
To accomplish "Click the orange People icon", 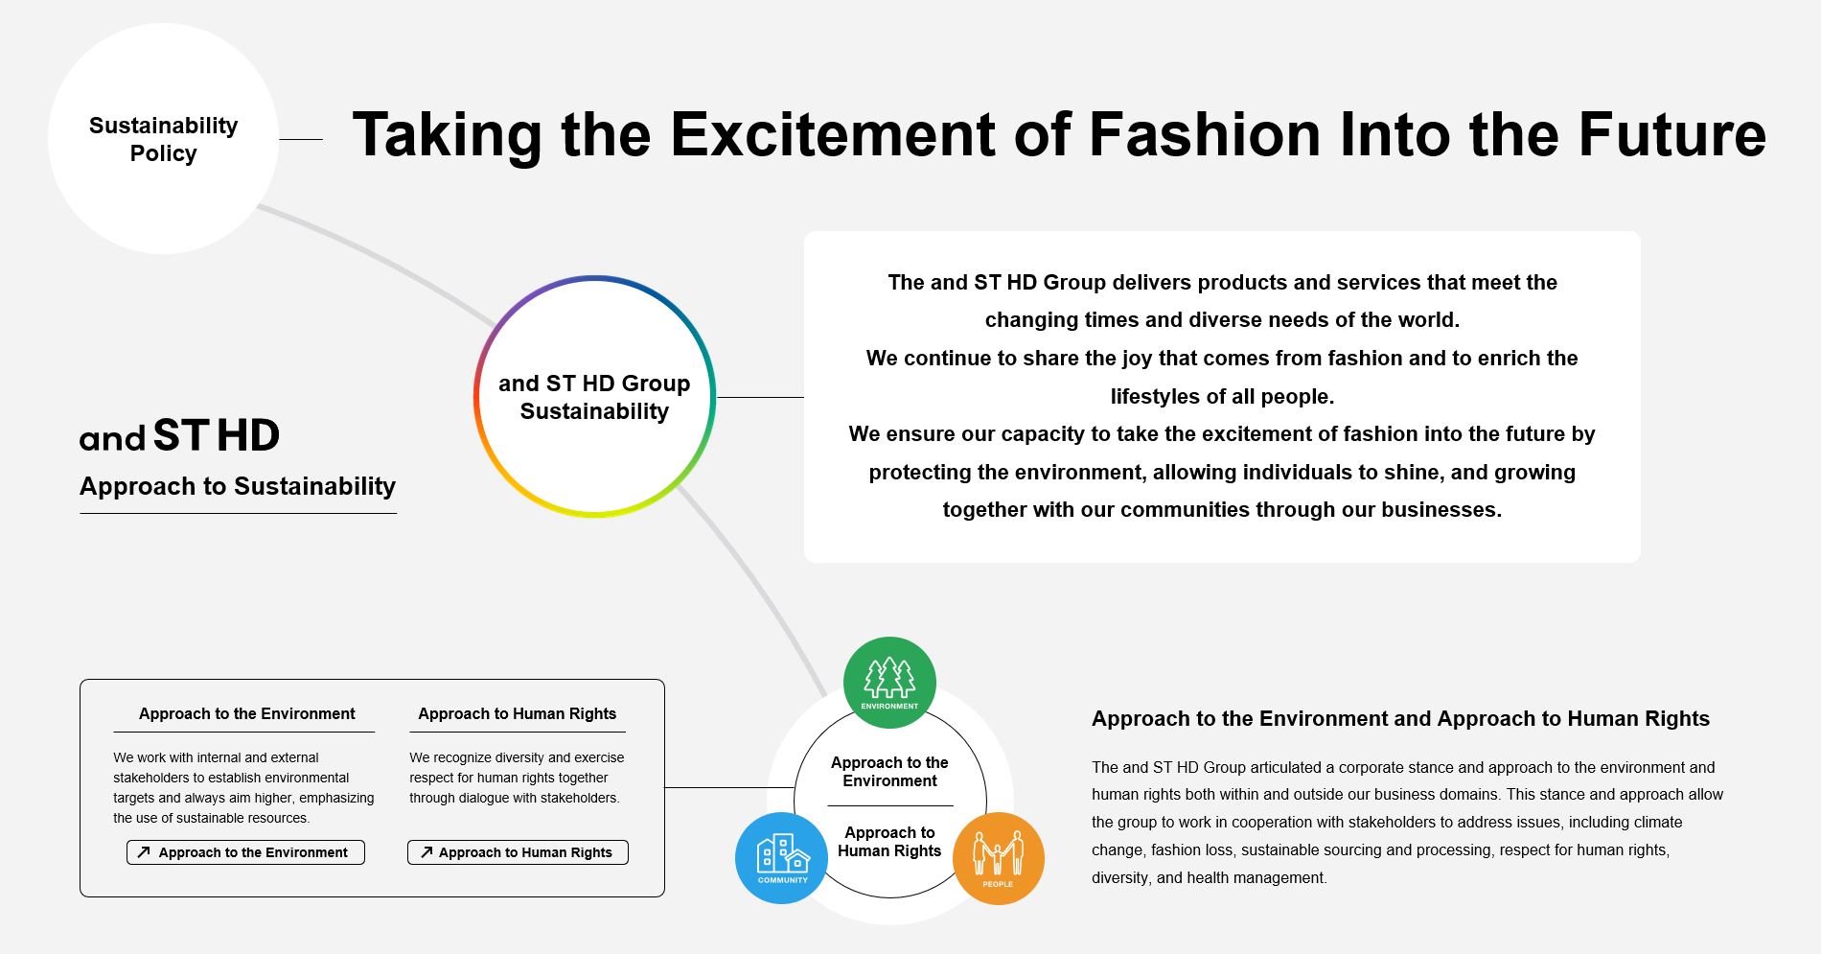I will (x=998, y=857).
